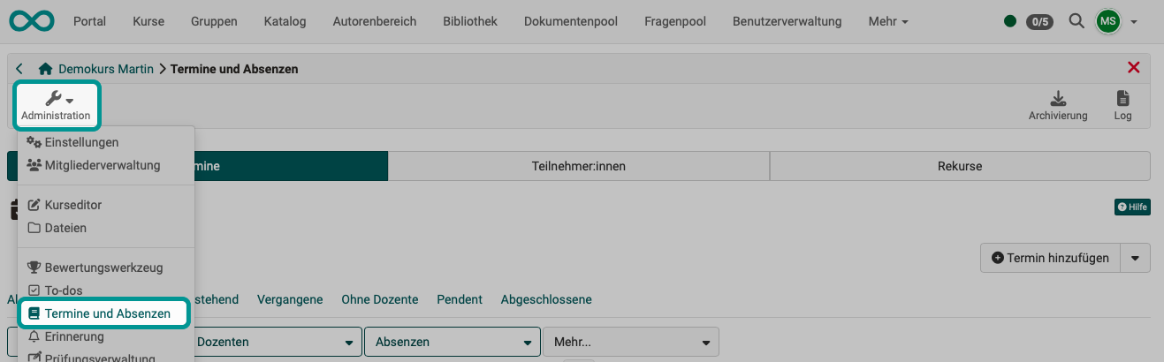Click the people icon beside Mitgliederverwaltung

34,165
